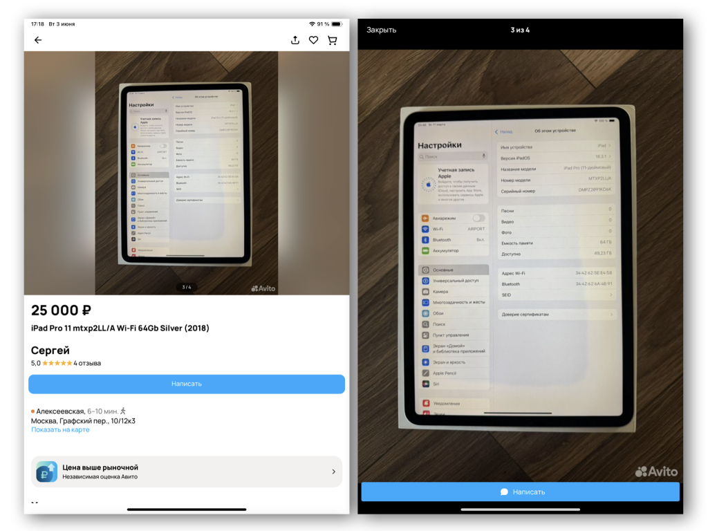Open the price evaluation ruble icon
The width and height of the screenshot is (708, 531).
pyautogui.click(x=46, y=472)
